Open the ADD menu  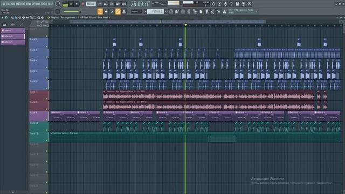click(x=13, y=4)
